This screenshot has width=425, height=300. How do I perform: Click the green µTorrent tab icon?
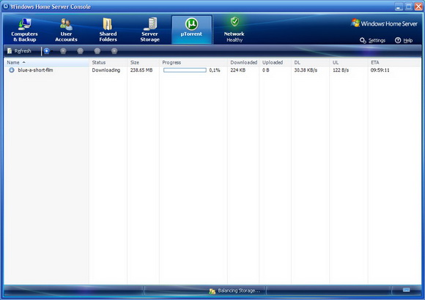pos(192,24)
